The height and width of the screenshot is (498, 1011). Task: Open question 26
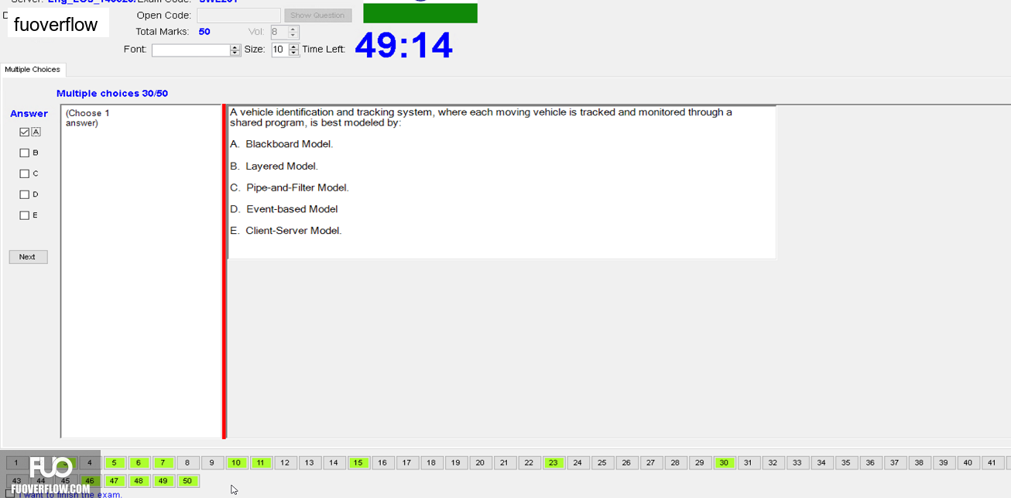tap(626, 463)
